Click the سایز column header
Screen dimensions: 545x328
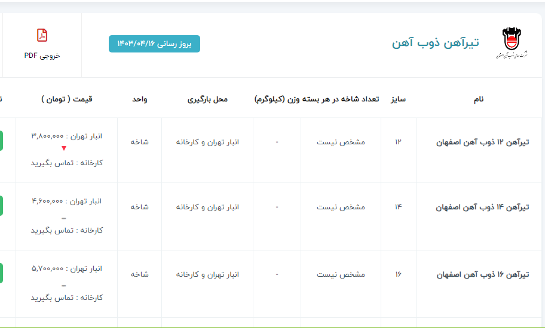click(398, 99)
